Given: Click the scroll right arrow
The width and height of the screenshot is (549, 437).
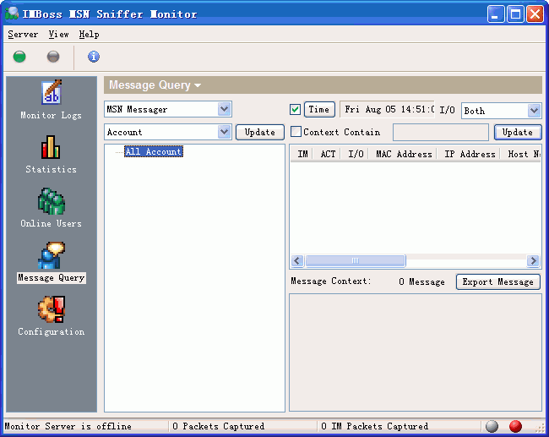Looking at the screenshot, I should pos(533,260).
